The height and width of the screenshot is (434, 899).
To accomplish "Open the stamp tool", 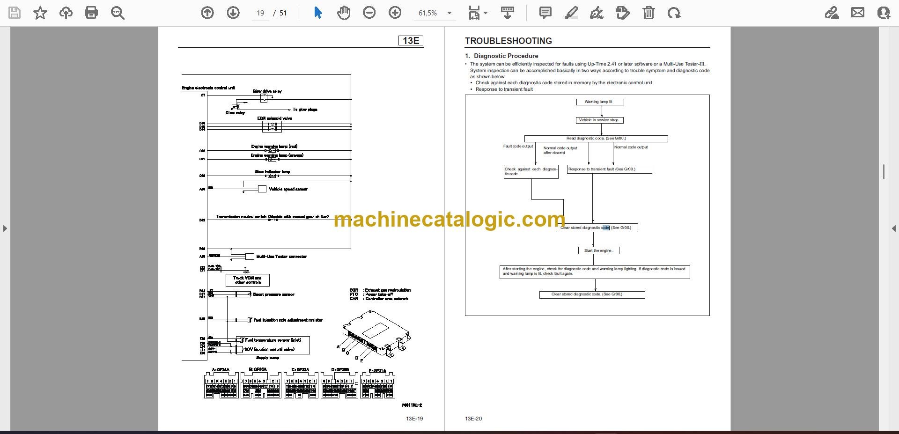I will coord(623,13).
